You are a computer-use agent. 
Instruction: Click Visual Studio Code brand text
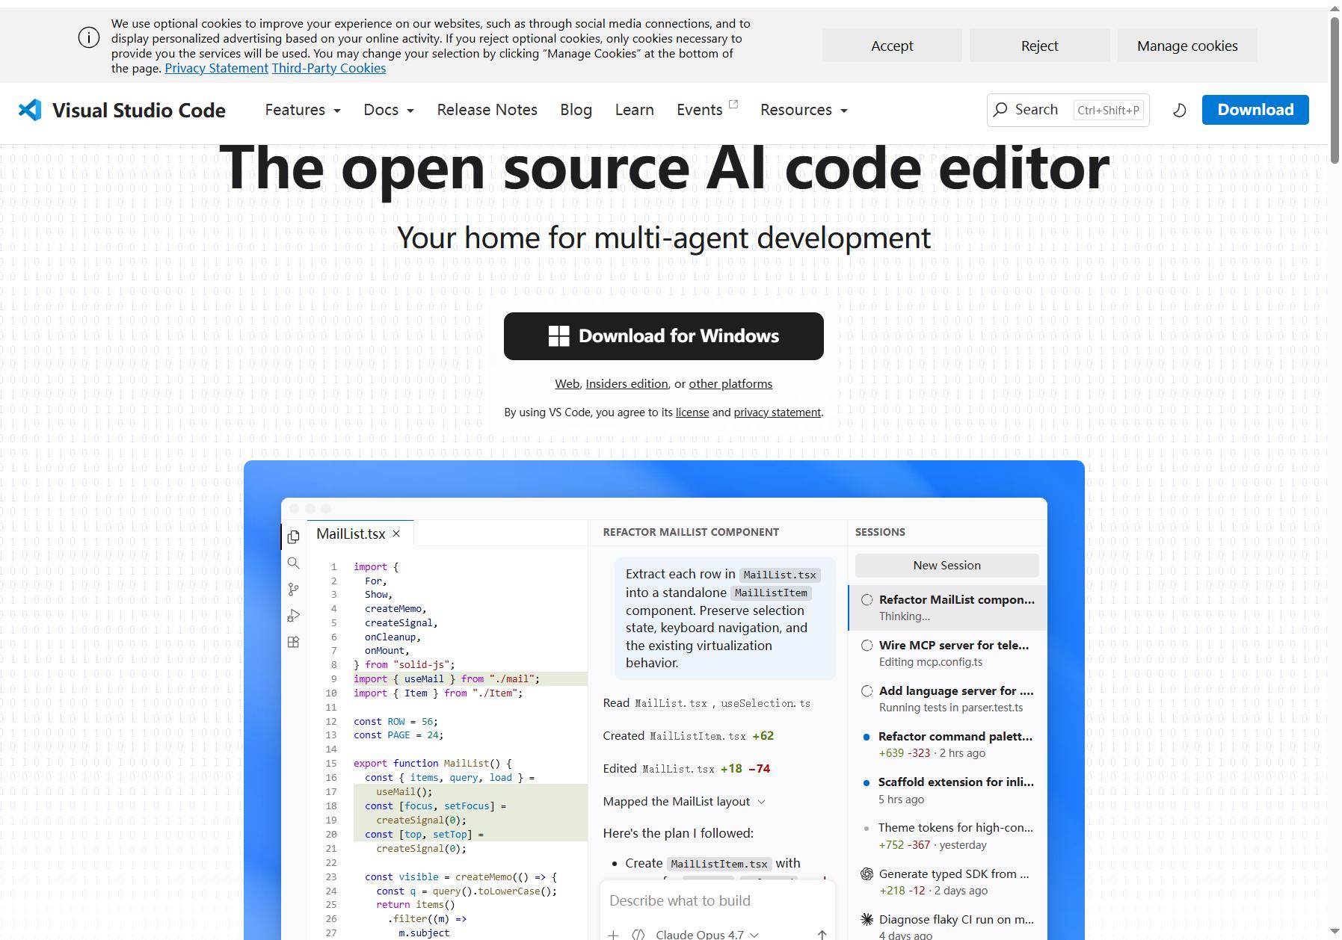(139, 110)
